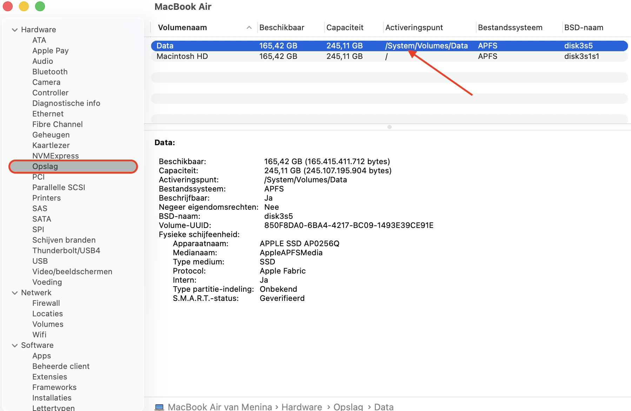Open Apps under Software
The width and height of the screenshot is (631, 411).
(x=41, y=356)
